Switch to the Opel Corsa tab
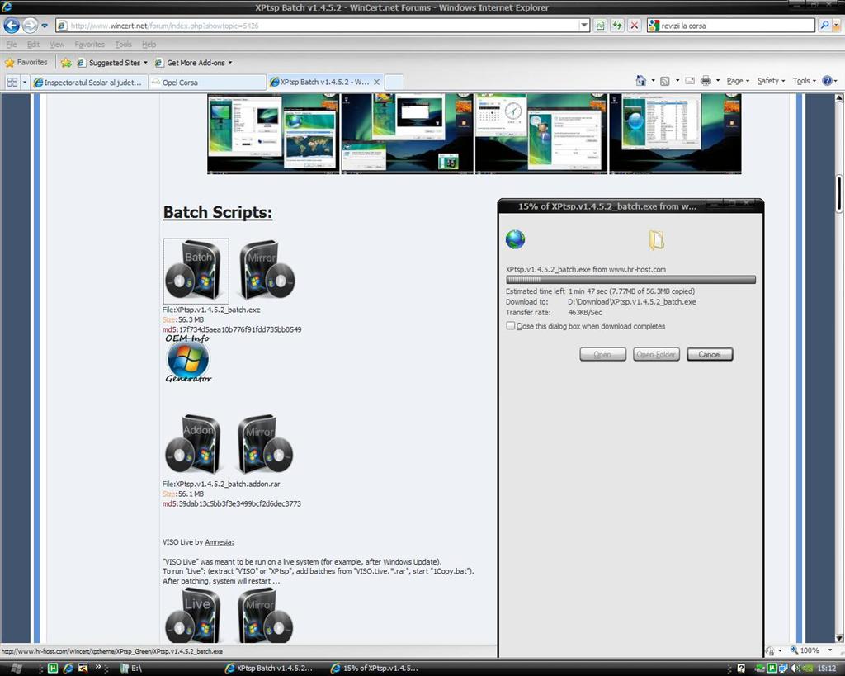845x676 pixels. pyautogui.click(x=207, y=82)
